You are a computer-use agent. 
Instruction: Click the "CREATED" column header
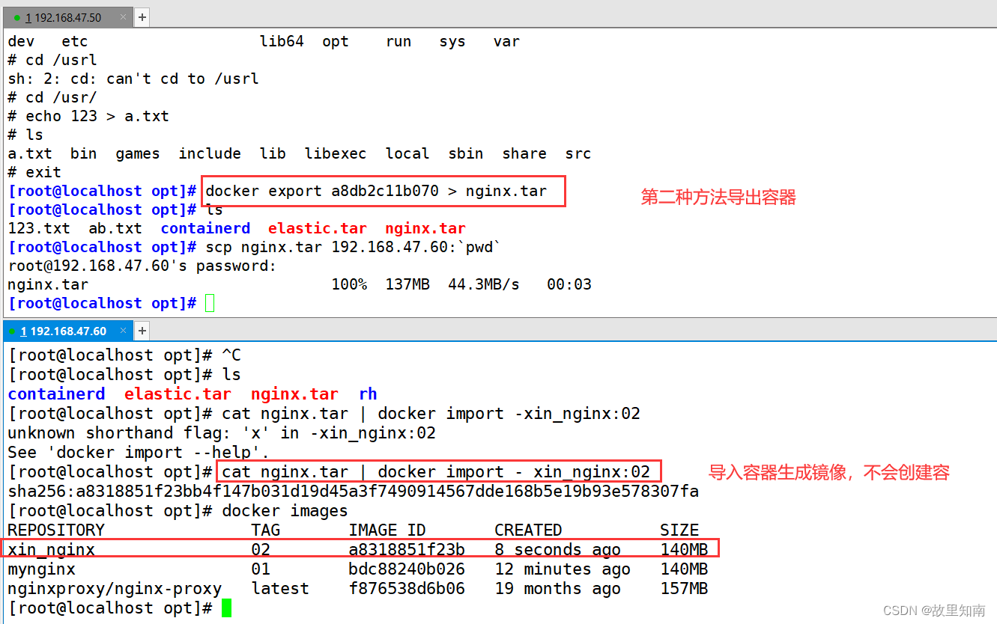[x=528, y=530]
